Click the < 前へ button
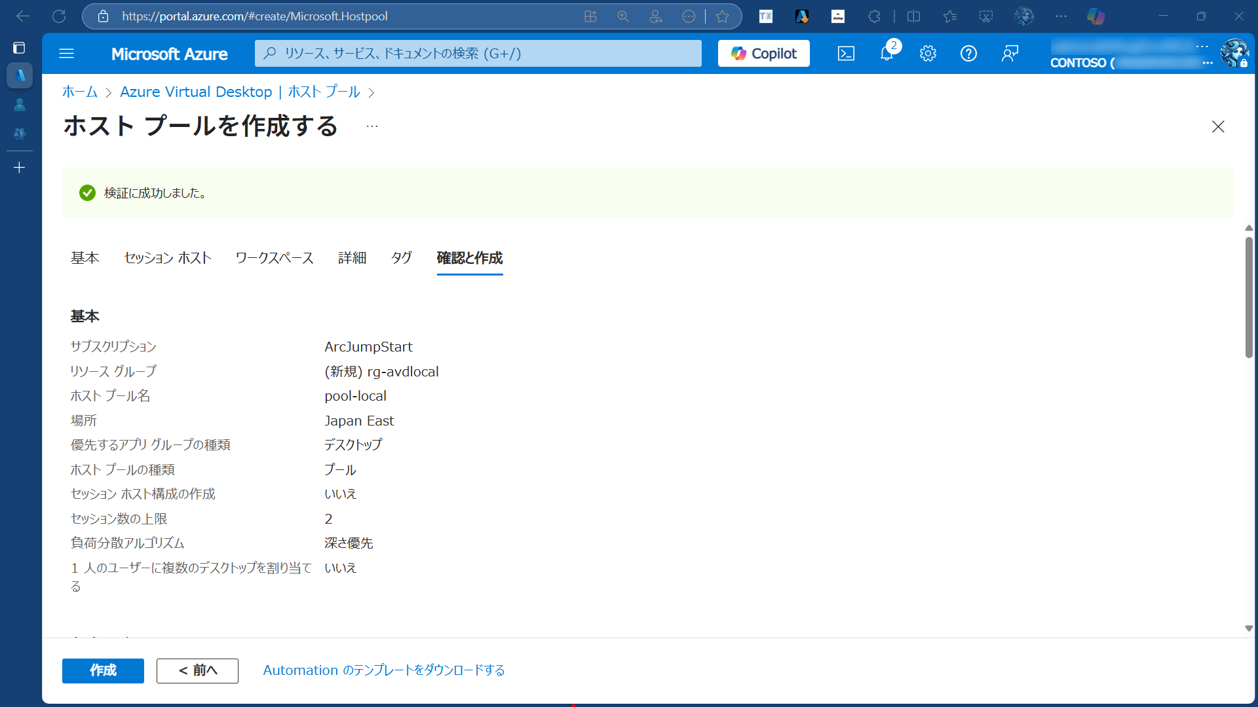 [197, 670]
